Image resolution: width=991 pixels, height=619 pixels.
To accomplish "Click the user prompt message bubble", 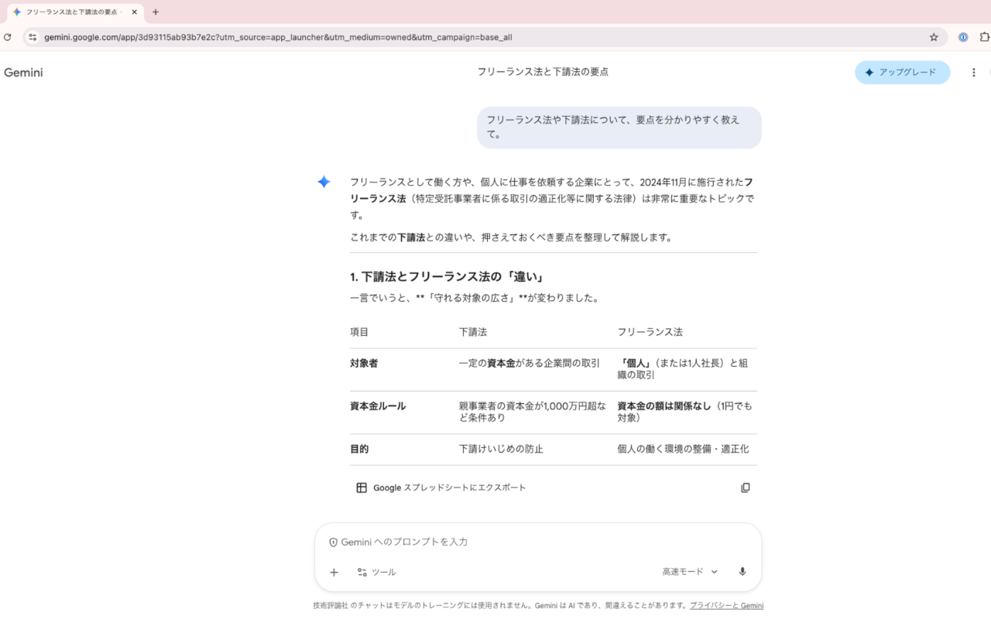I will click(619, 128).
